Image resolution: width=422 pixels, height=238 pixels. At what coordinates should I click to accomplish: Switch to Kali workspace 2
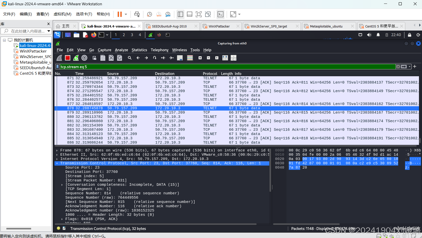point(124,35)
